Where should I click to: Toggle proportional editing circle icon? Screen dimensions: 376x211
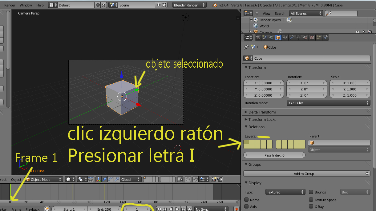tap(188, 179)
